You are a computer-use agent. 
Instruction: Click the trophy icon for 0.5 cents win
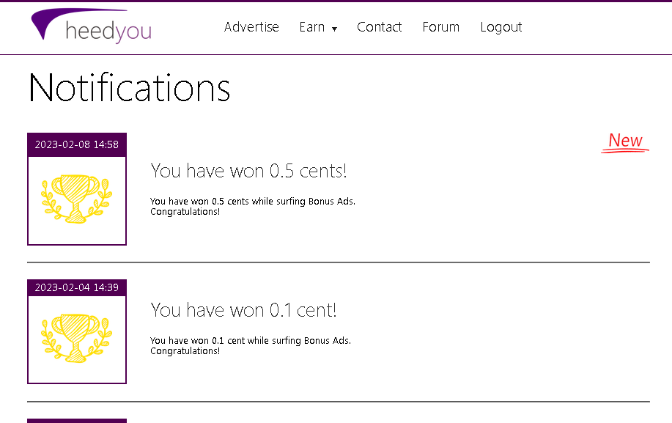pyautogui.click(x=77, y=199)
